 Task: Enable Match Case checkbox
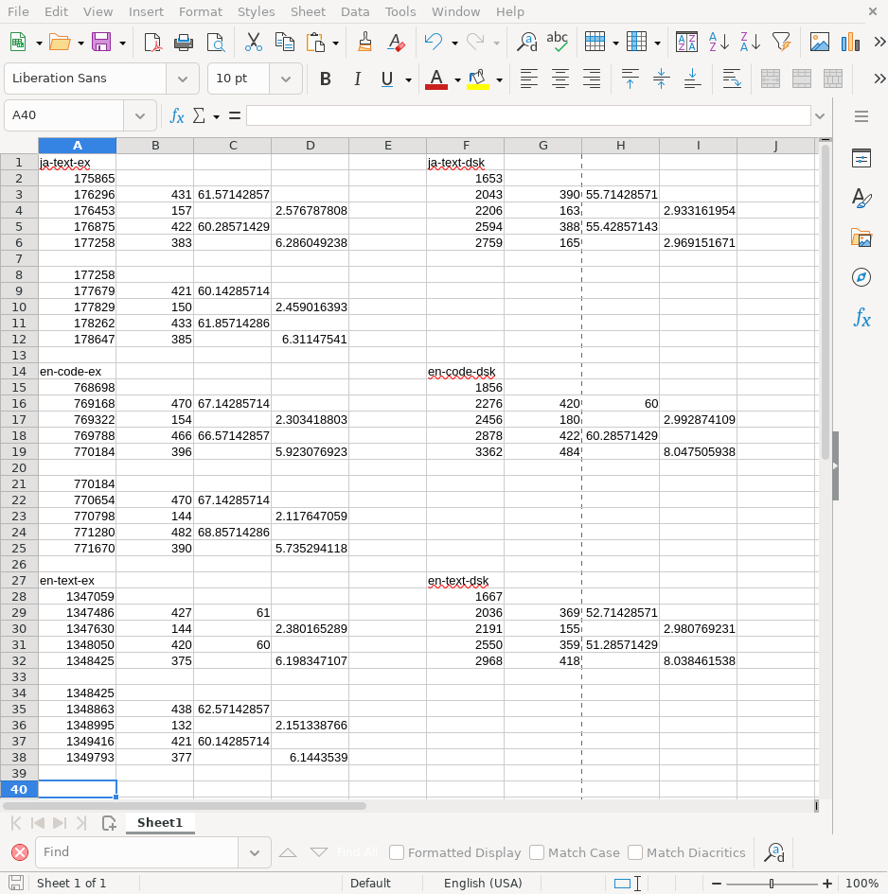537,852
